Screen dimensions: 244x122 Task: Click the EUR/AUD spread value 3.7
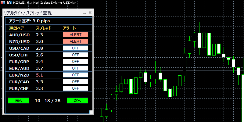click(39, 68)
